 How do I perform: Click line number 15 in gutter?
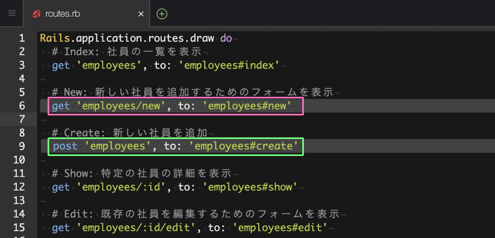click(x=19, y=228)
